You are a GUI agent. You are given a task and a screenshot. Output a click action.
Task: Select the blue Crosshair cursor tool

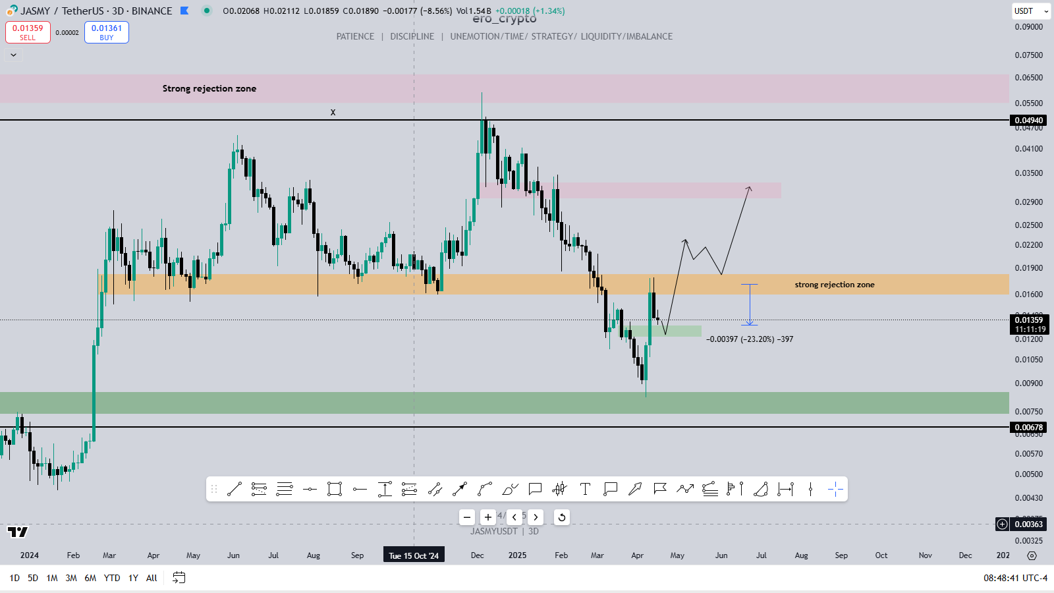(835, 489)
